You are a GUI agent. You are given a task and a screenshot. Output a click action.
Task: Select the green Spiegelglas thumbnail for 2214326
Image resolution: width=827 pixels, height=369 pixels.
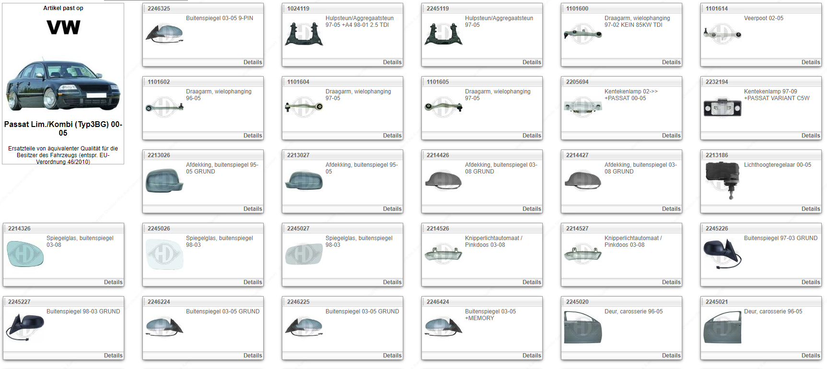point(25,254)
